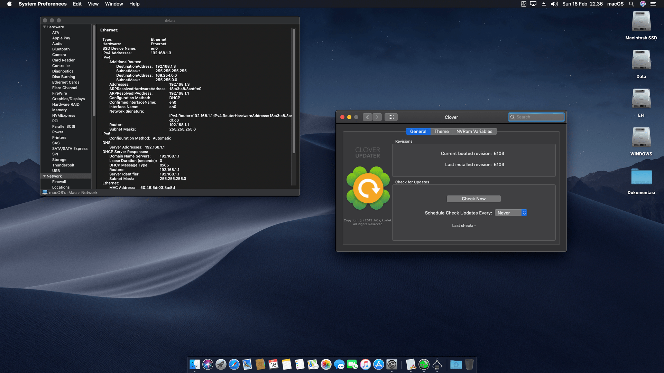This screenshot has height=373, width=664.
Task: Open App Store in the dock
Action: [379, 364]
